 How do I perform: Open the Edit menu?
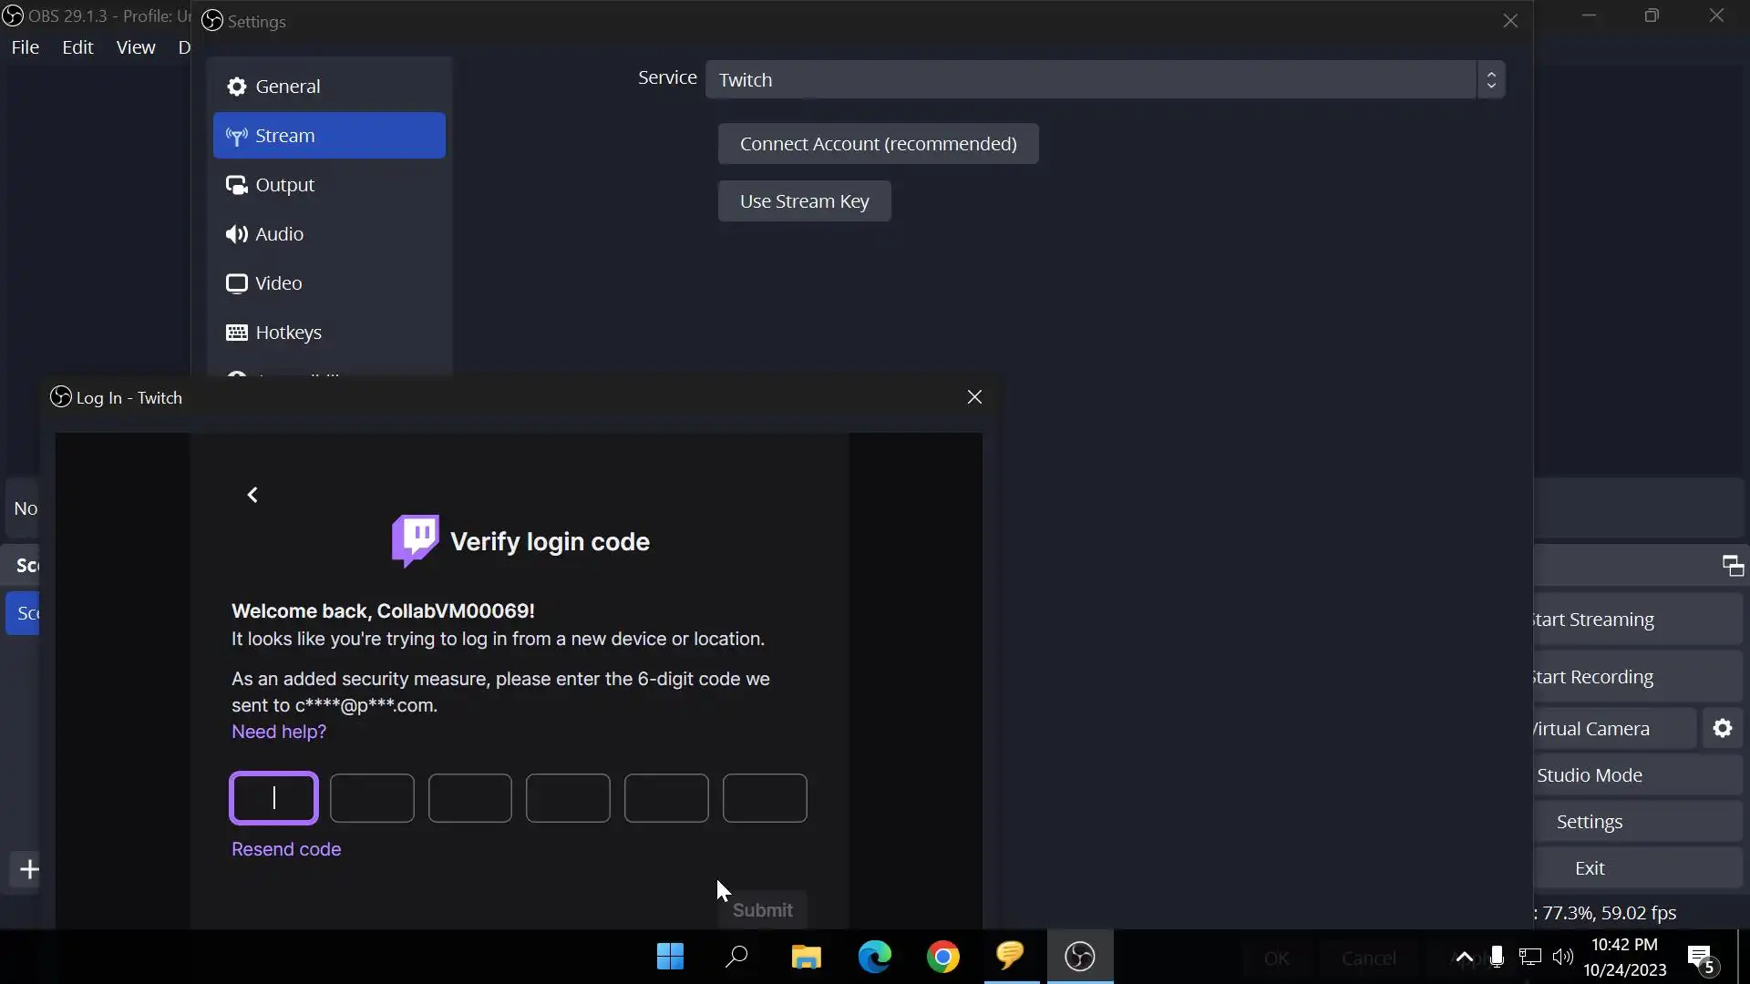(77, 47)
